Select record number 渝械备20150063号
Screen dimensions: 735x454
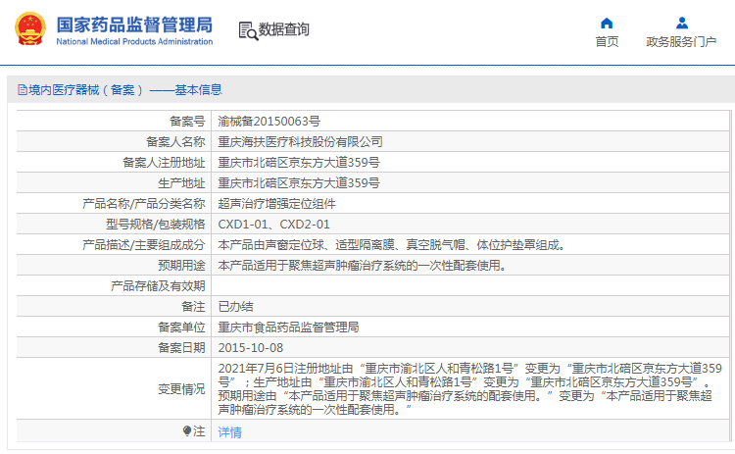[269, 122]
